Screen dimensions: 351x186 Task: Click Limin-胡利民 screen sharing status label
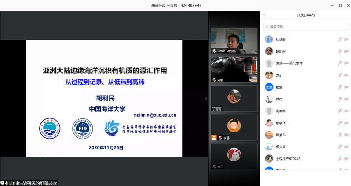point(33,182)
